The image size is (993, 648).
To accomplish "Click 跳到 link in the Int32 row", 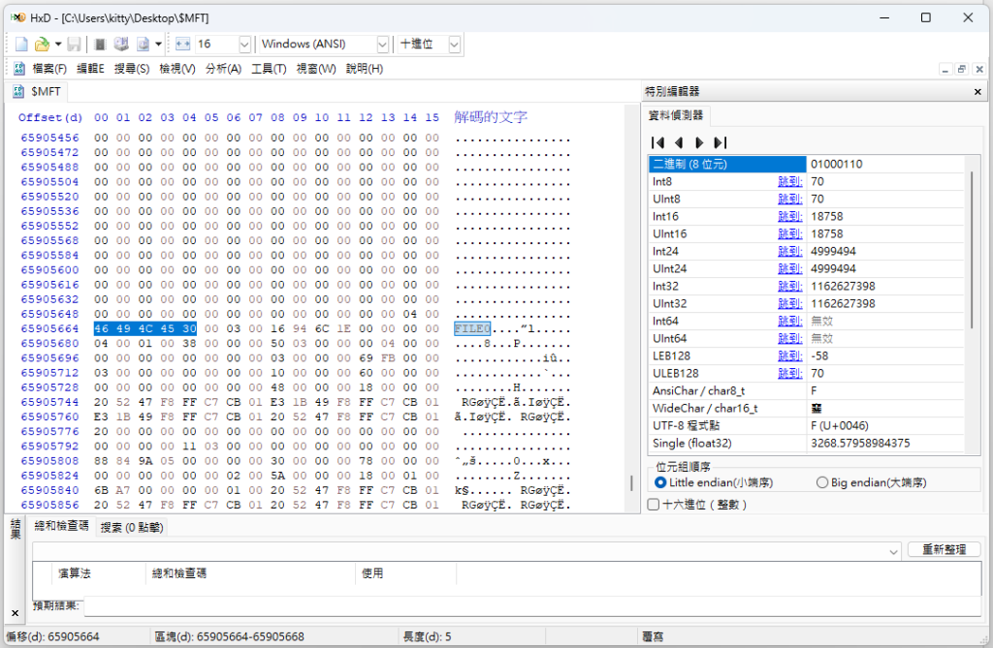I will click(789, 286).
